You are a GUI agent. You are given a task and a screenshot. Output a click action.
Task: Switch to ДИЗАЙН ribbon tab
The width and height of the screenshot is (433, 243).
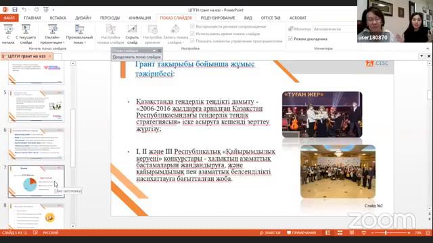pos(83,18)
